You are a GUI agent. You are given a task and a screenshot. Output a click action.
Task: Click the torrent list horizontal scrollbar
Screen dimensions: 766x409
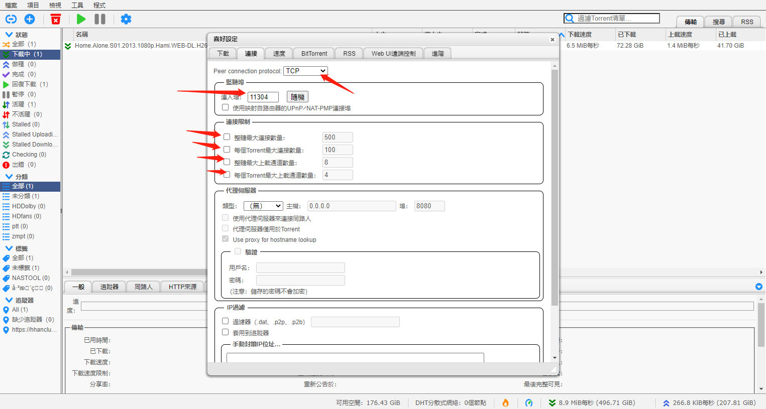click(x=139, y=272)
